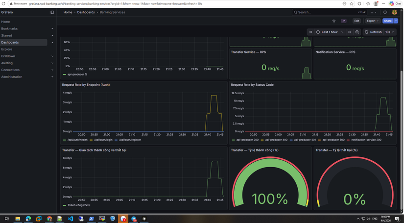Open the 10s refresh interval dropdown
The height and width of the screenshot is (223, 404).
390,32
